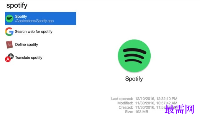Click the Translate language icon

[x=9, y=57]
